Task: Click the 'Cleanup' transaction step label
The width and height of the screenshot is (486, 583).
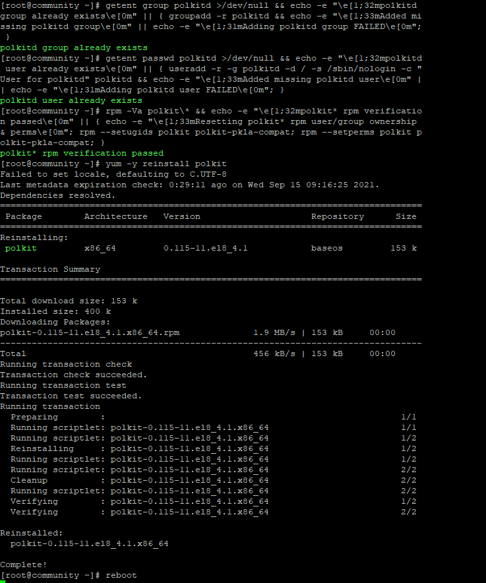Action: coord(29,480)
